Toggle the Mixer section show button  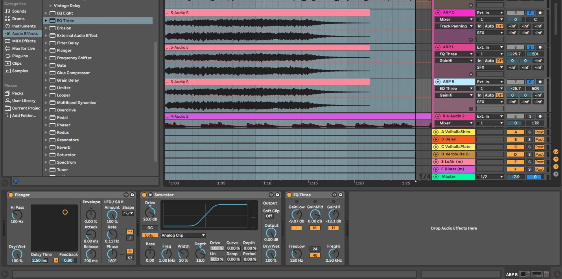[556, 166]
